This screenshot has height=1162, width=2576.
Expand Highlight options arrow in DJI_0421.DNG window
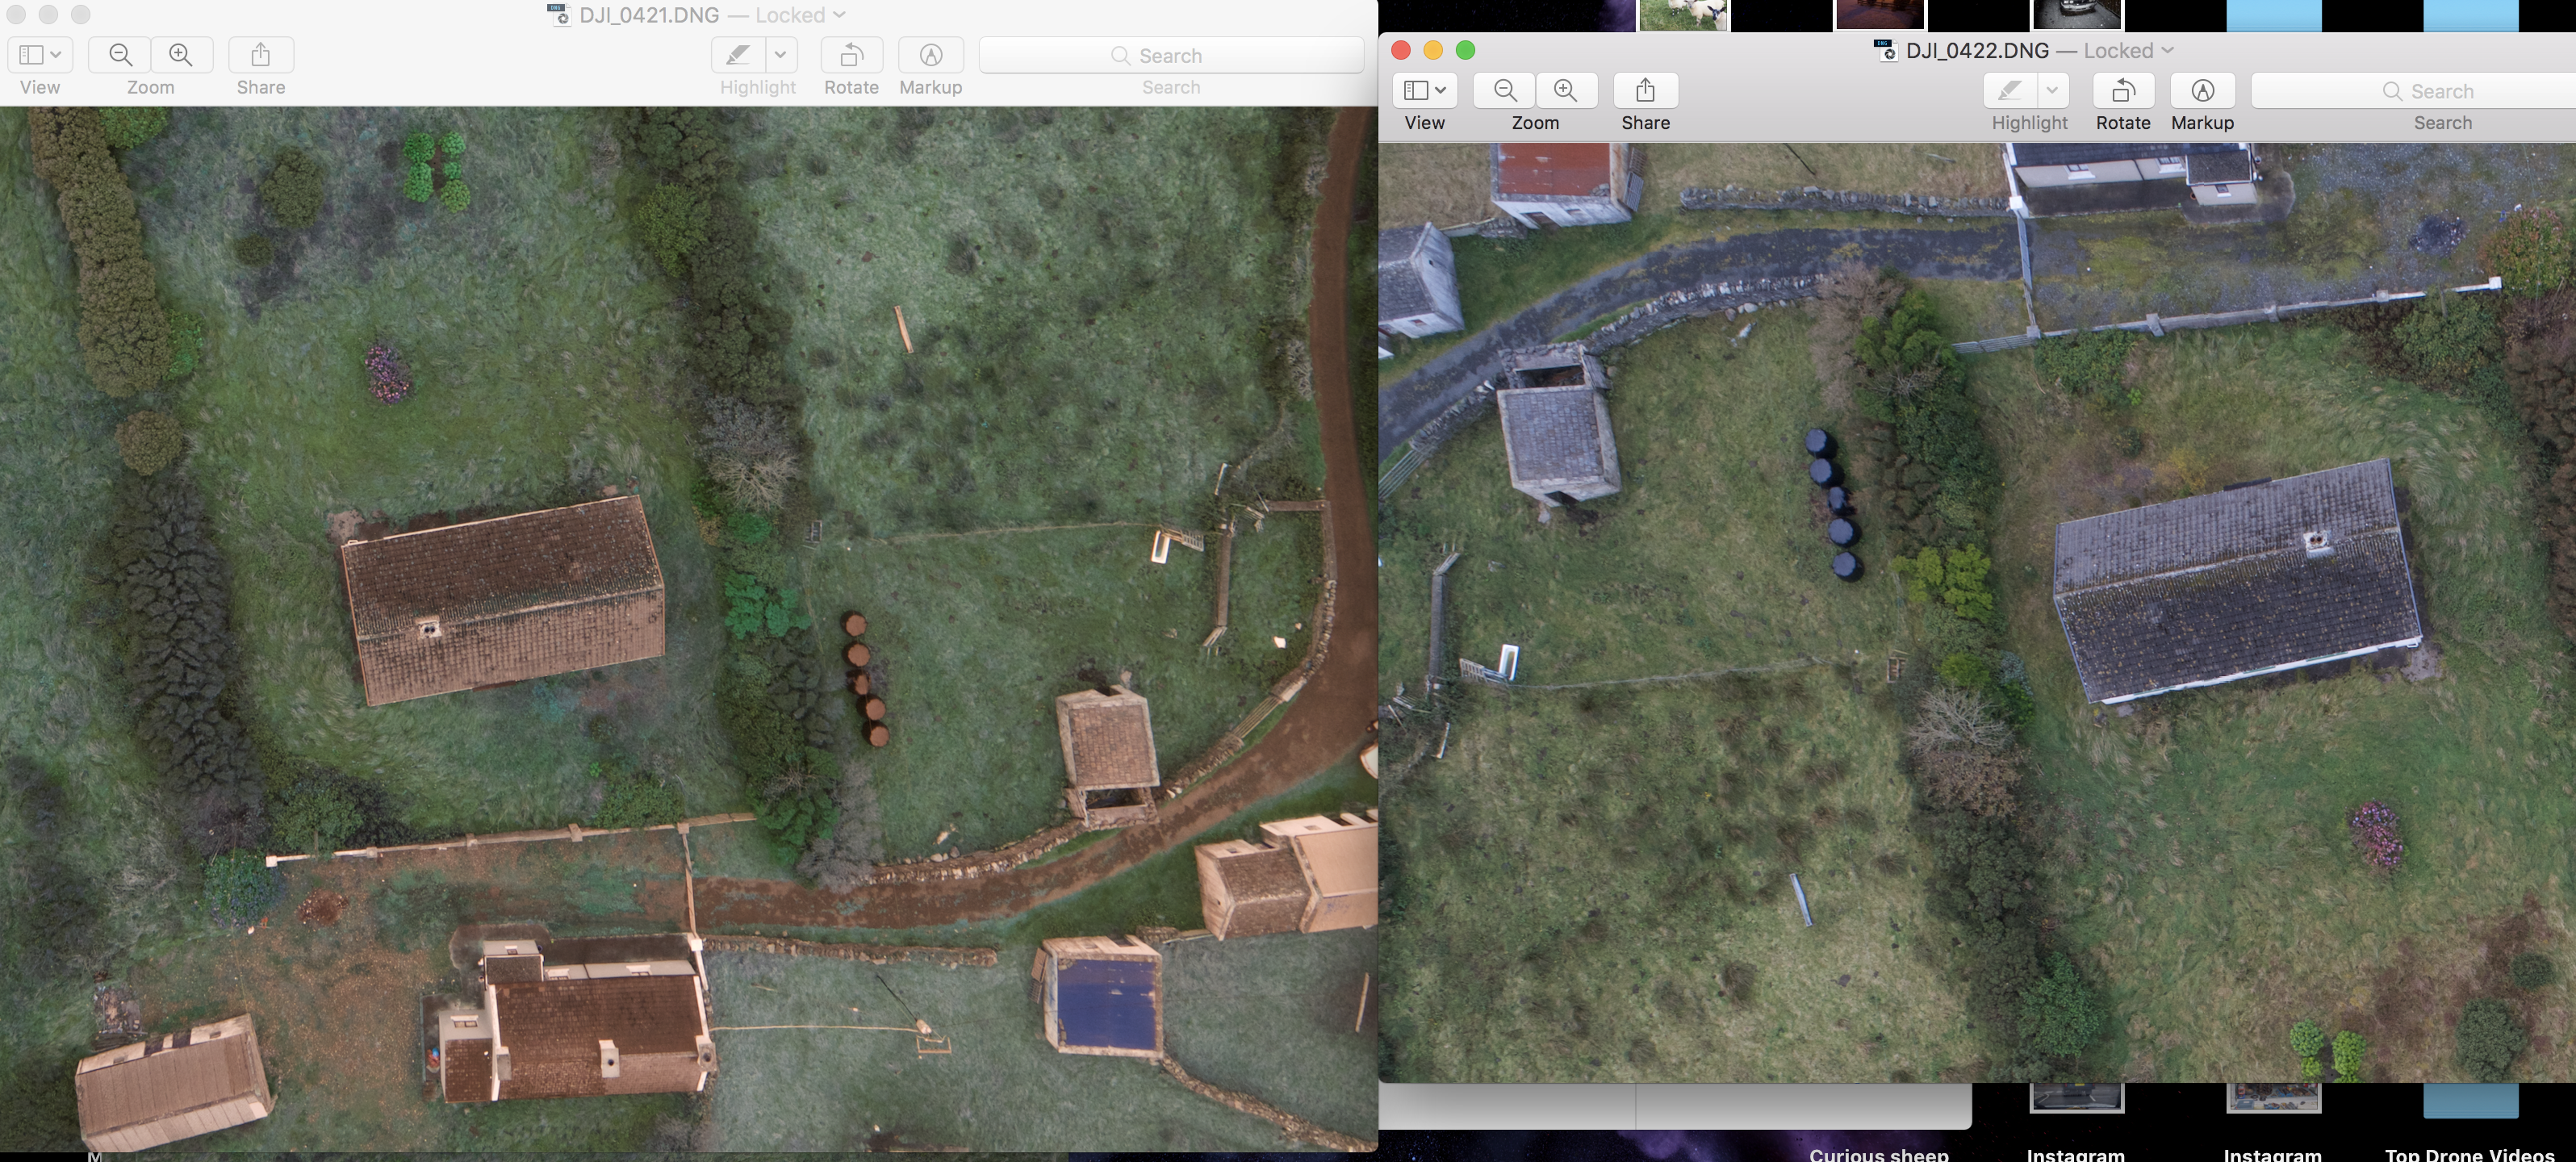coord(781,55)
